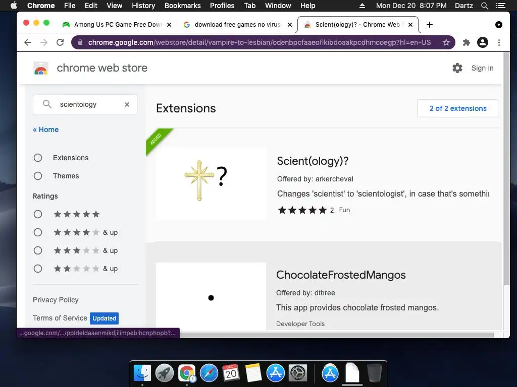Click the forward navigation arrow

click(x=44, y=42)
